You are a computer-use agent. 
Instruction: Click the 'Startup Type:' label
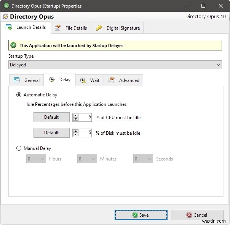pyautogui.click(x=22, y=56)
